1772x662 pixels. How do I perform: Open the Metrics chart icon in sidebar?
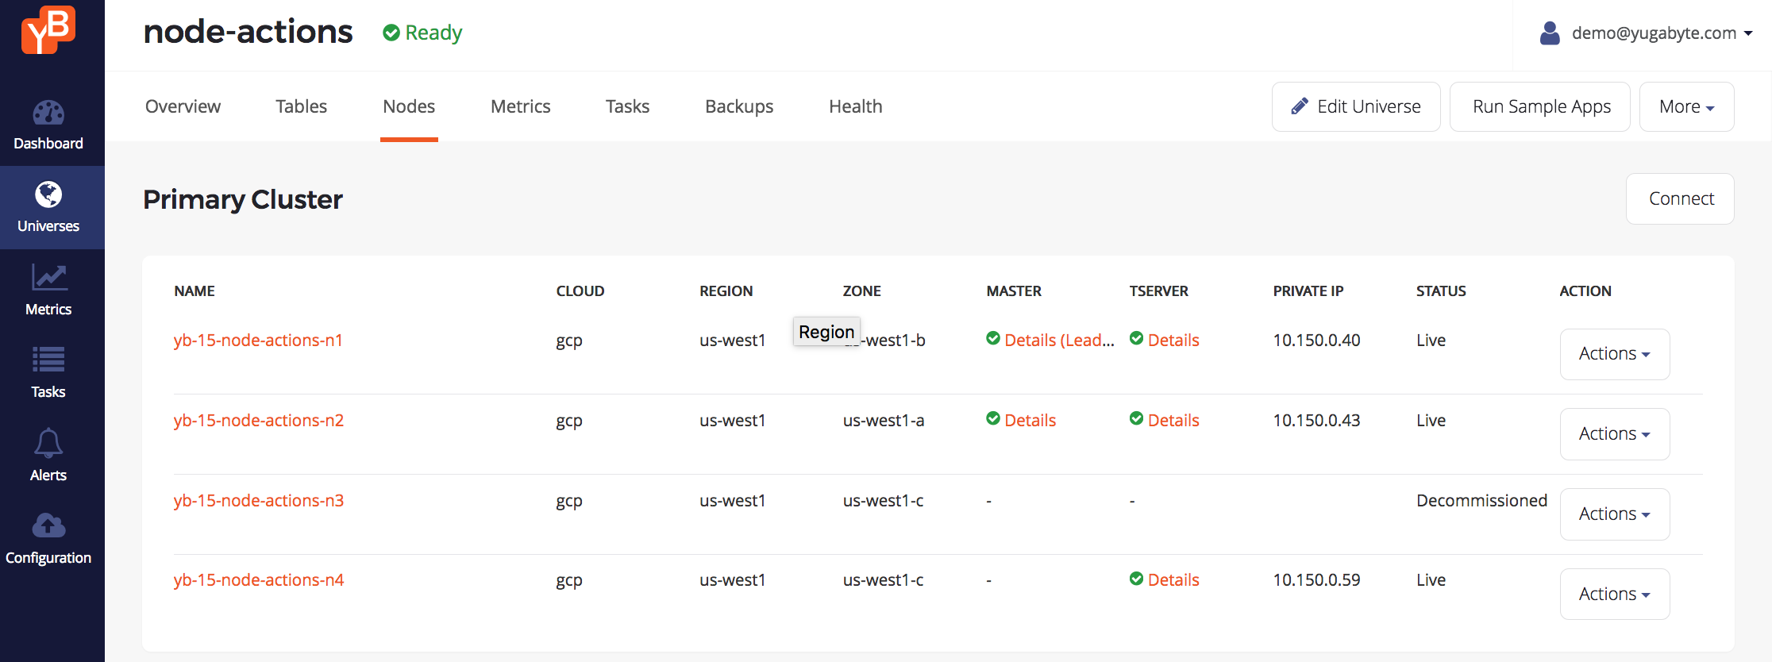(x=48, y=277)
